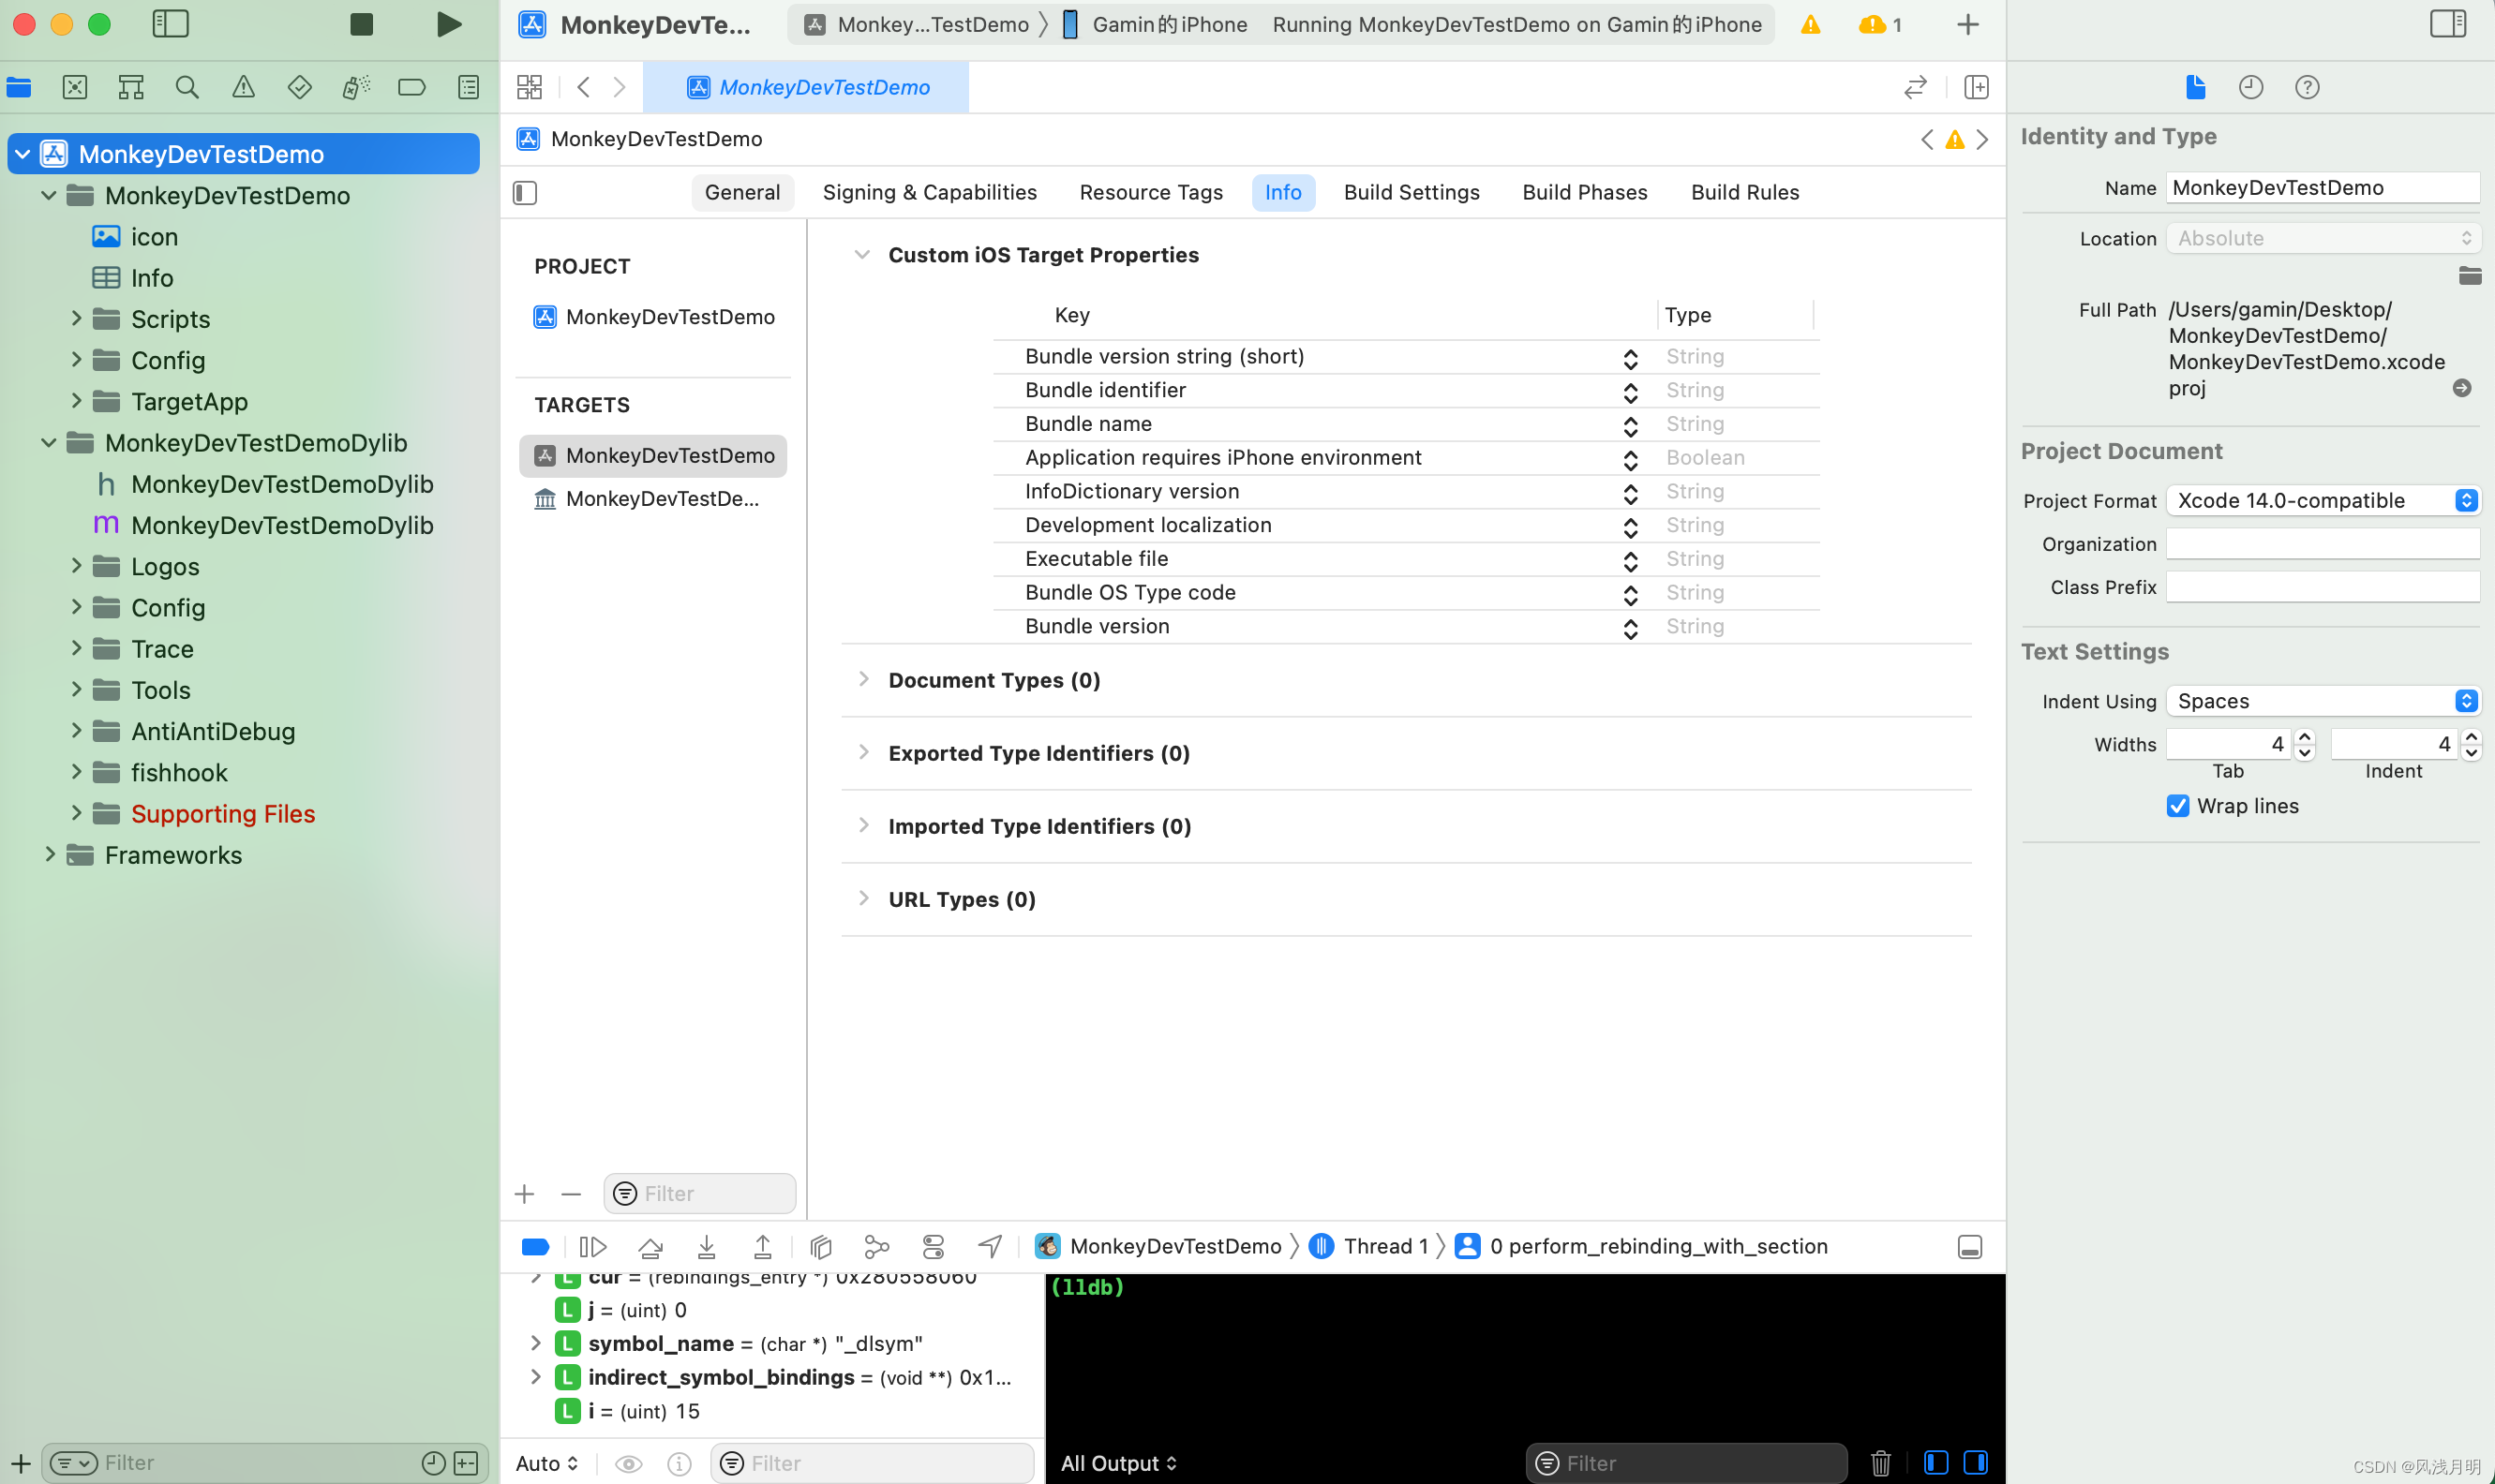The width and height of the screenshot is (2495, 1484).
Task: Switch to Resource Tags tab
Action: click(1150, 192)
